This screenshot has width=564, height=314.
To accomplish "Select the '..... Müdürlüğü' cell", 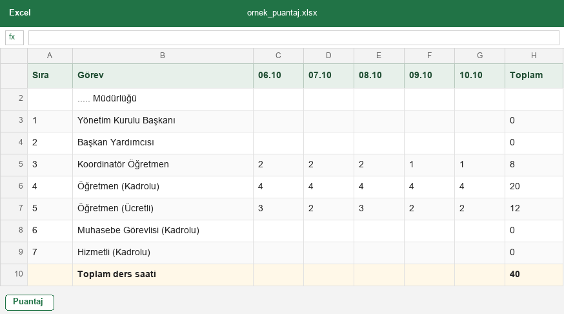I will click(x=163, y=99).
